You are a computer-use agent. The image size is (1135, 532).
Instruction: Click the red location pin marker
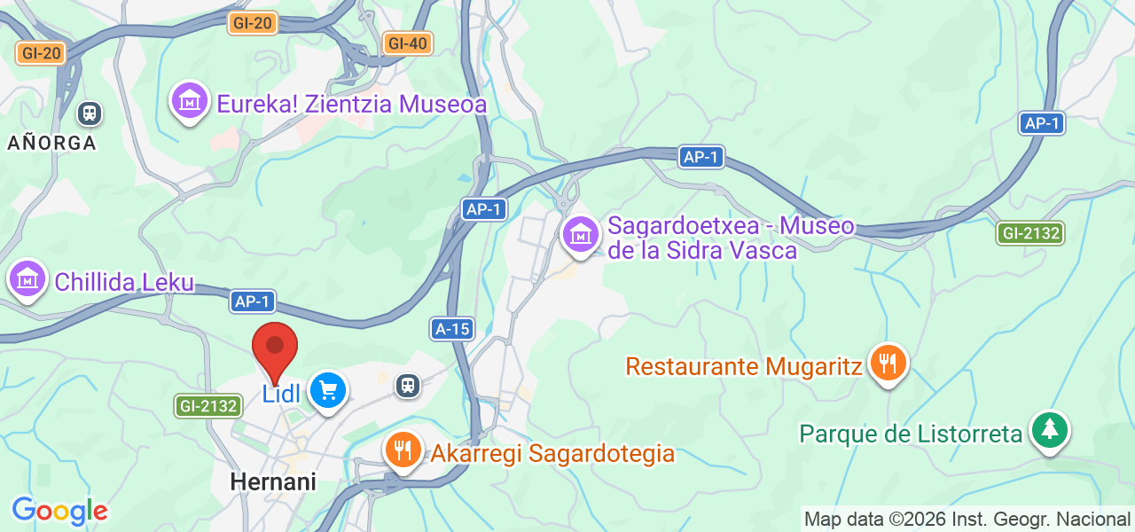coord(275,353)
